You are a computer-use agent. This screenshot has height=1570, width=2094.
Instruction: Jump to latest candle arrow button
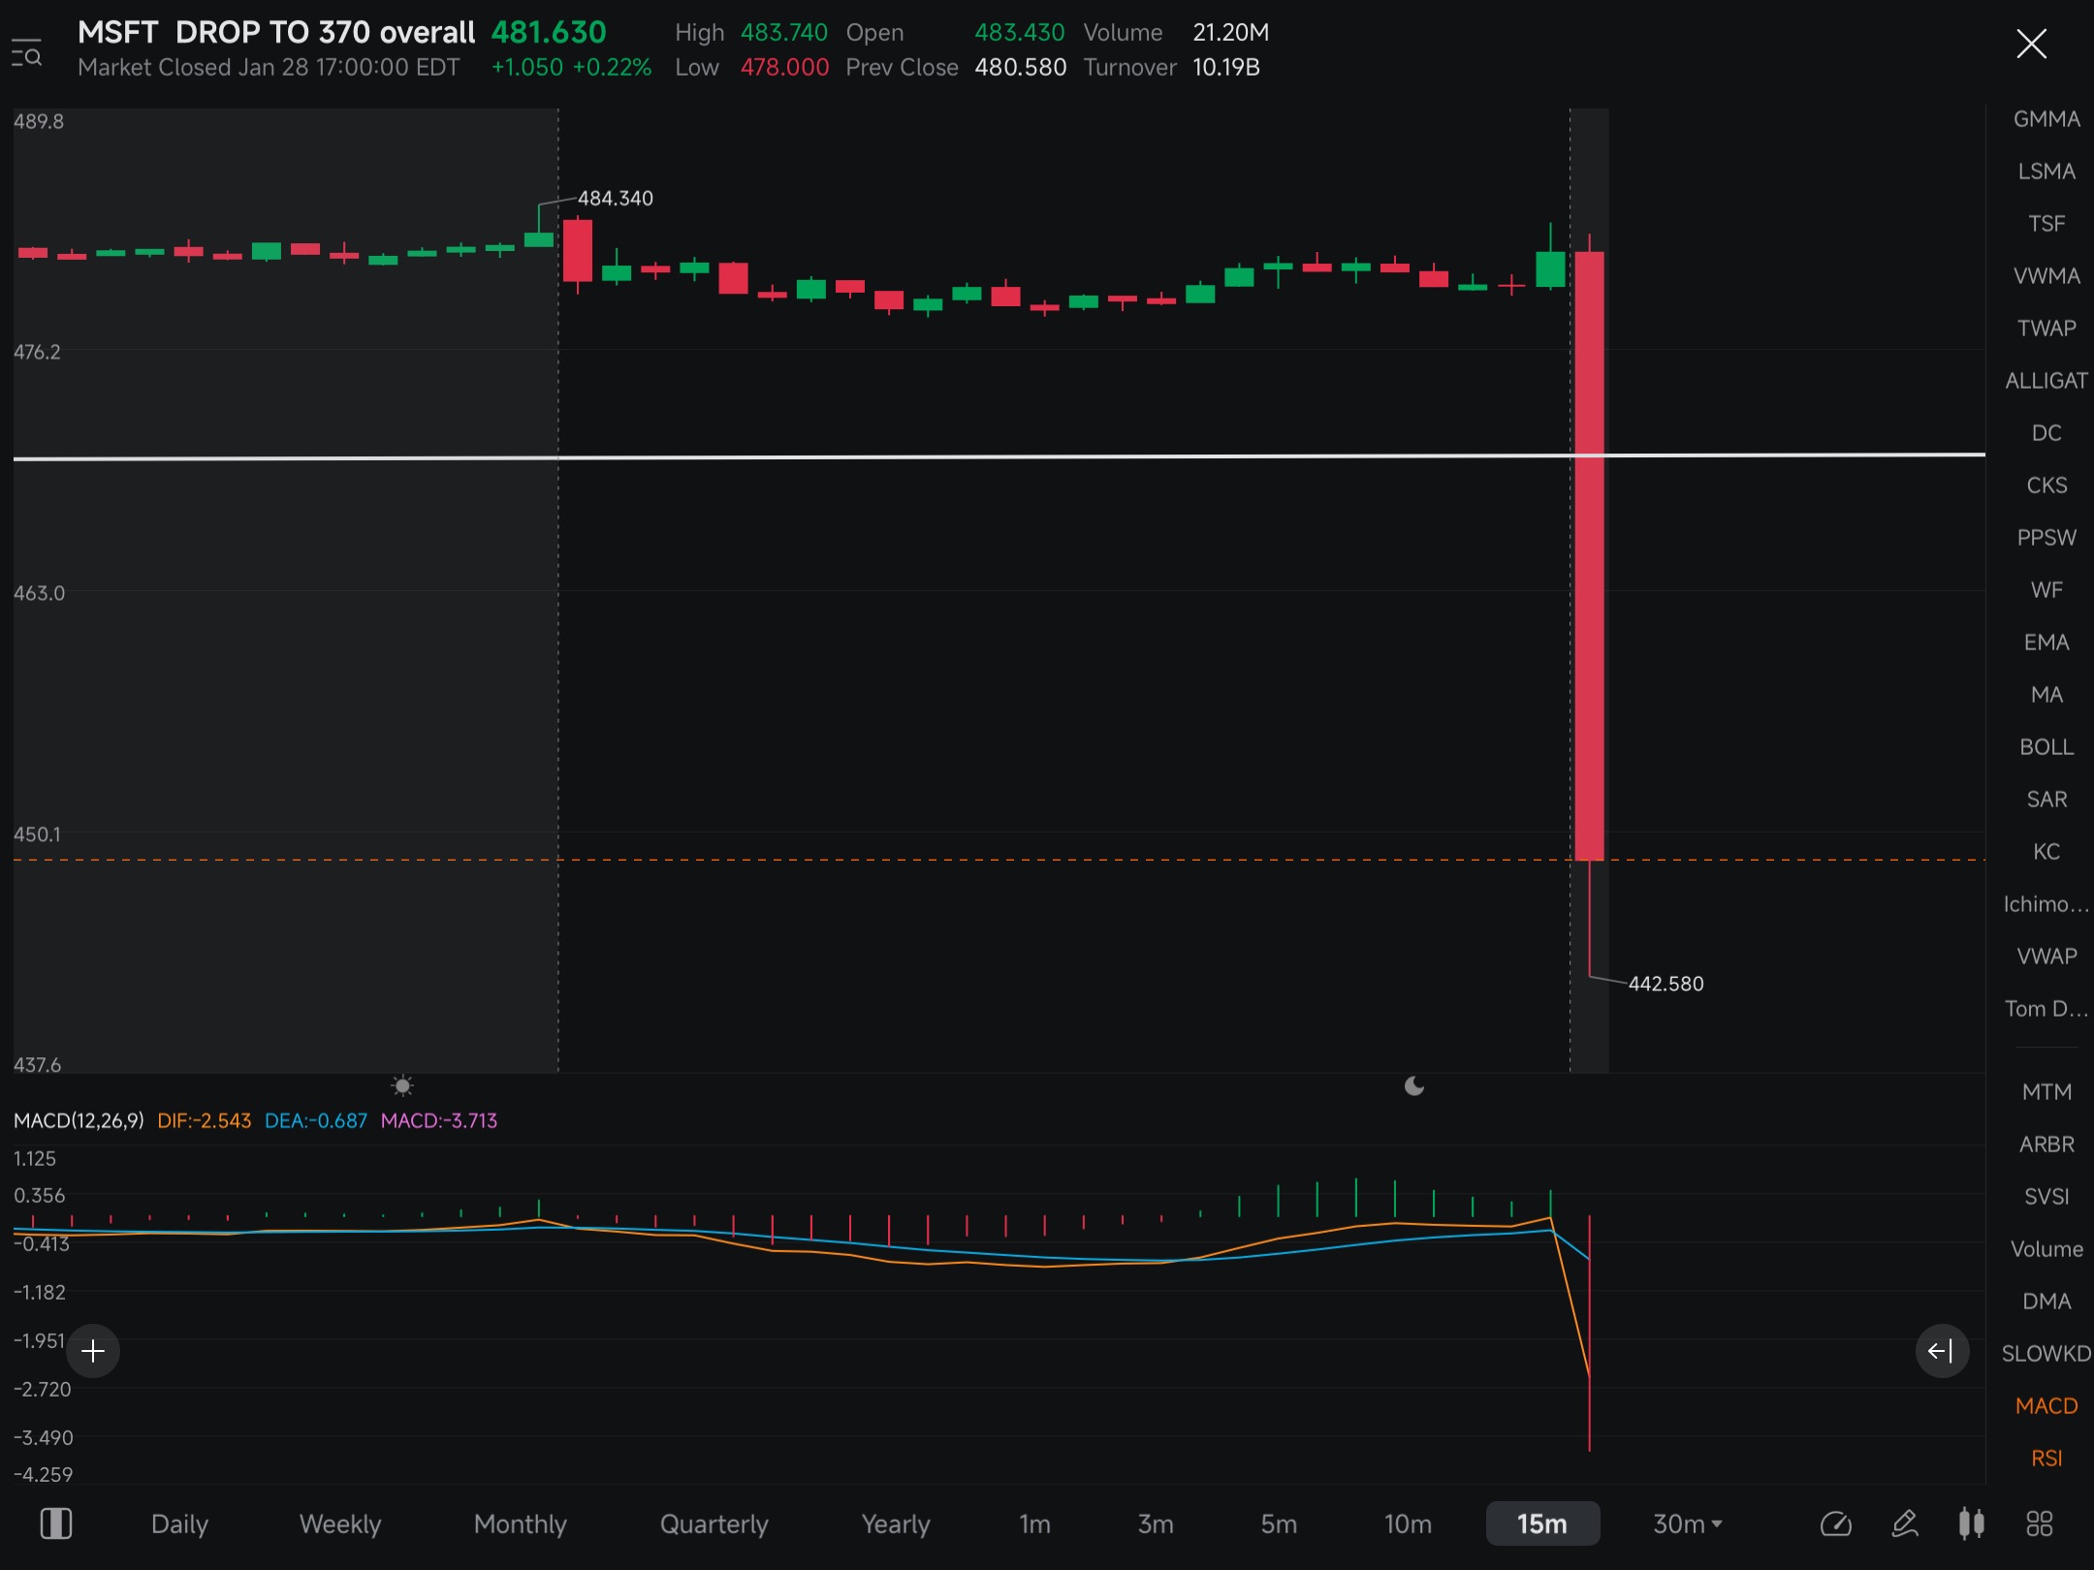click(x=1941, y=1350)
